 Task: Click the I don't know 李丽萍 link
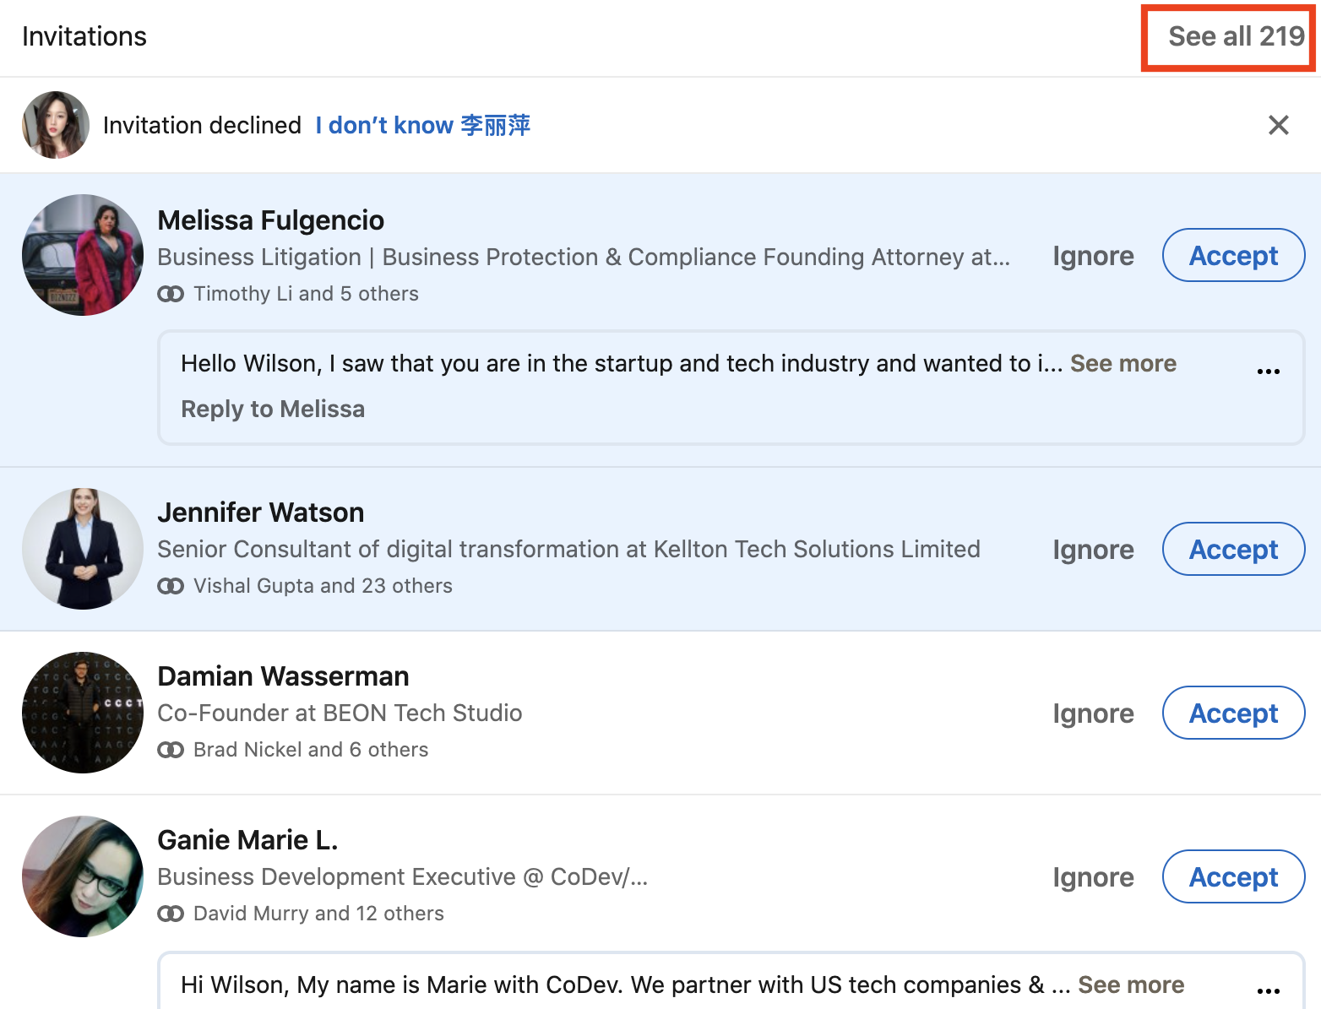click(x=422, y=125)
